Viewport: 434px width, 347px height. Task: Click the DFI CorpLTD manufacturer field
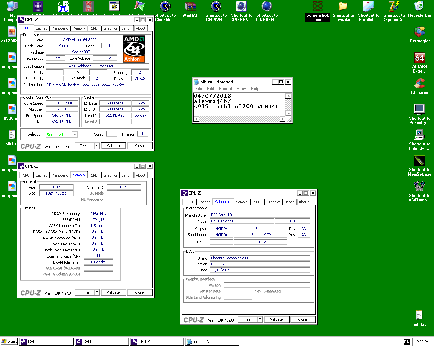coord(260,215)
